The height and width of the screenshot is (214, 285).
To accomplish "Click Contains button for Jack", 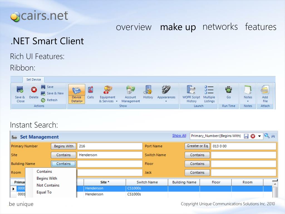I will [197, 172].
